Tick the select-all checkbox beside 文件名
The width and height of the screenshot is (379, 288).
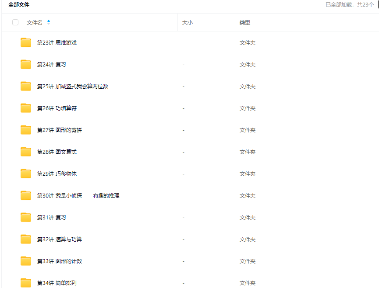point(15,22)
